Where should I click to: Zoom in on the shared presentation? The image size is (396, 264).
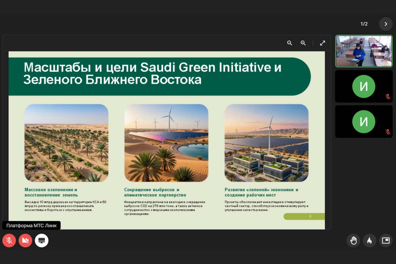pyautogui.click(x=303, y=43)
